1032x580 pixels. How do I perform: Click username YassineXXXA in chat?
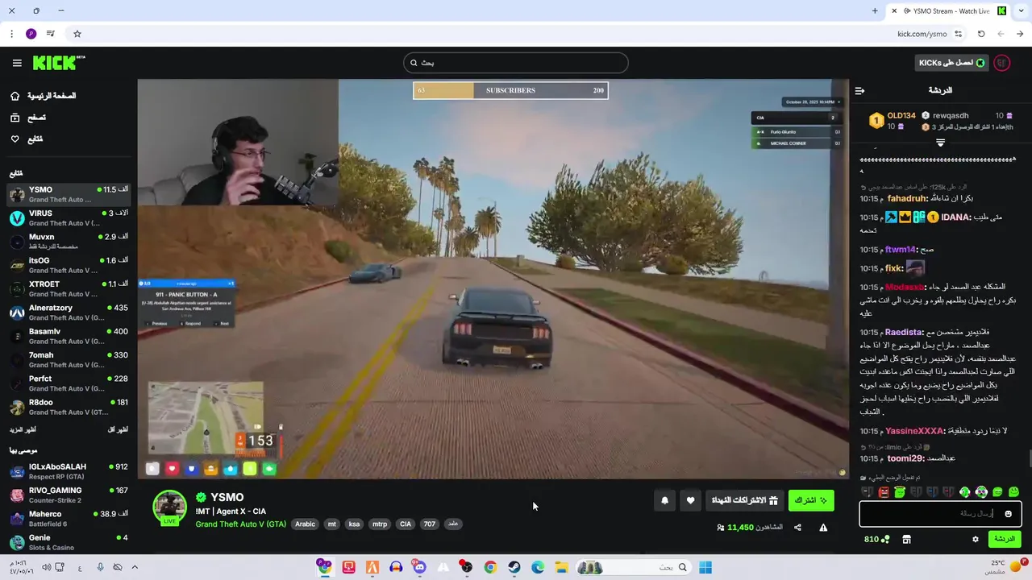pos(914,431)
